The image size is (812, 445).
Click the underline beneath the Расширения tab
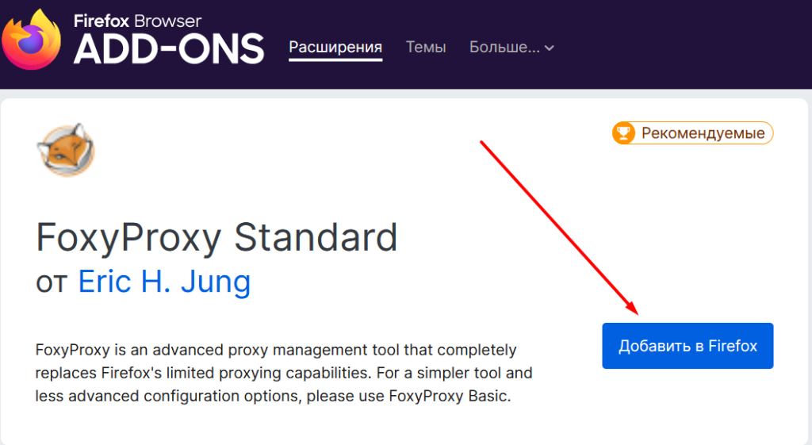335,60
